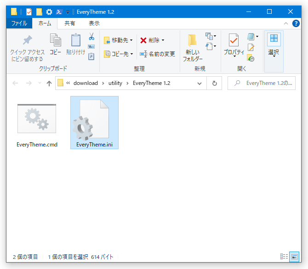Open the File menu tab
This screenshot has height=269, width=308.
pyautogui.click(x=19, y=23)
